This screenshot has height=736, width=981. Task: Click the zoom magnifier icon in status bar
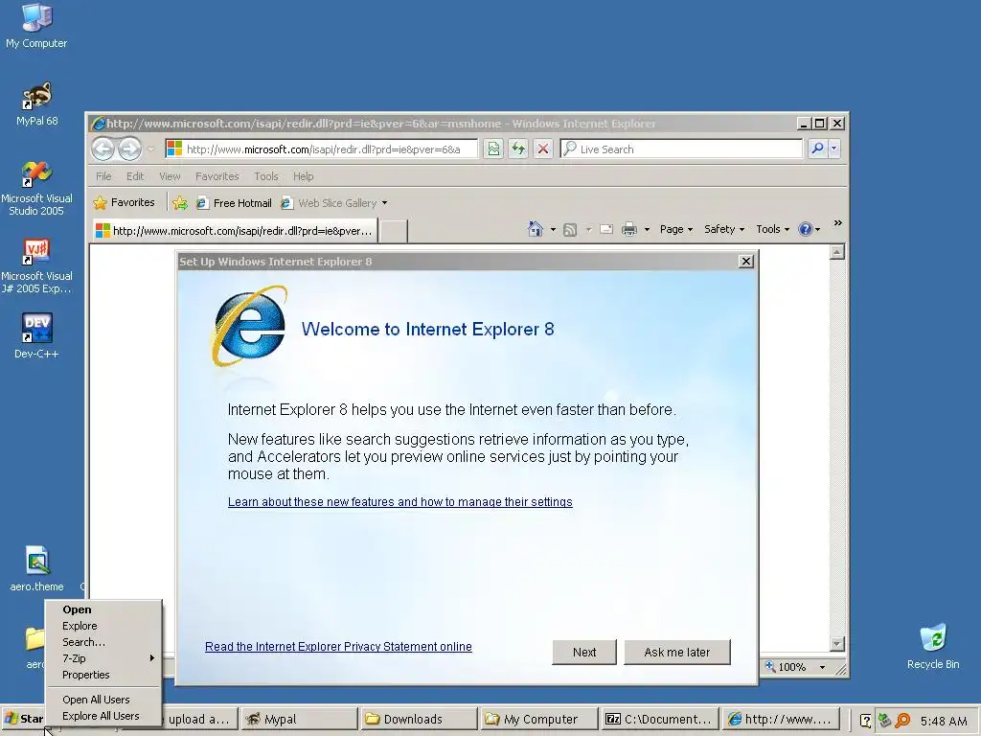tap(770, 667)
